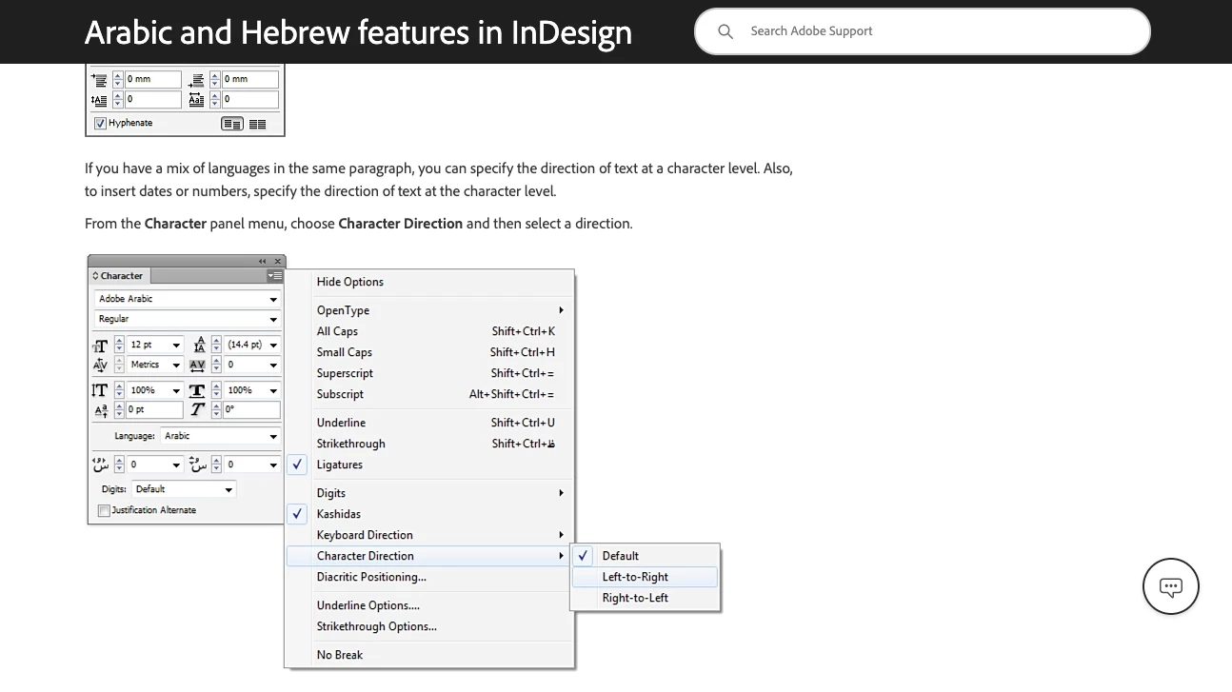Click the baseline shift icon
1232x692 pixels.
100,410
